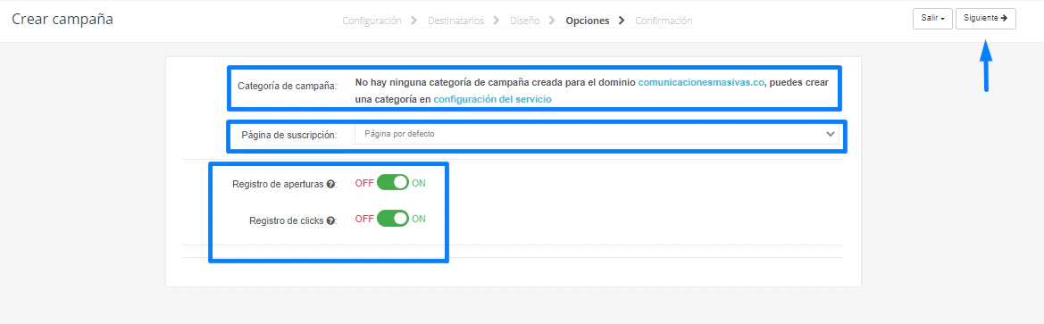Click help icon beside Registro de aperturas
Image resolution: width=1044 pixels, height=324 pixels.
330,184
